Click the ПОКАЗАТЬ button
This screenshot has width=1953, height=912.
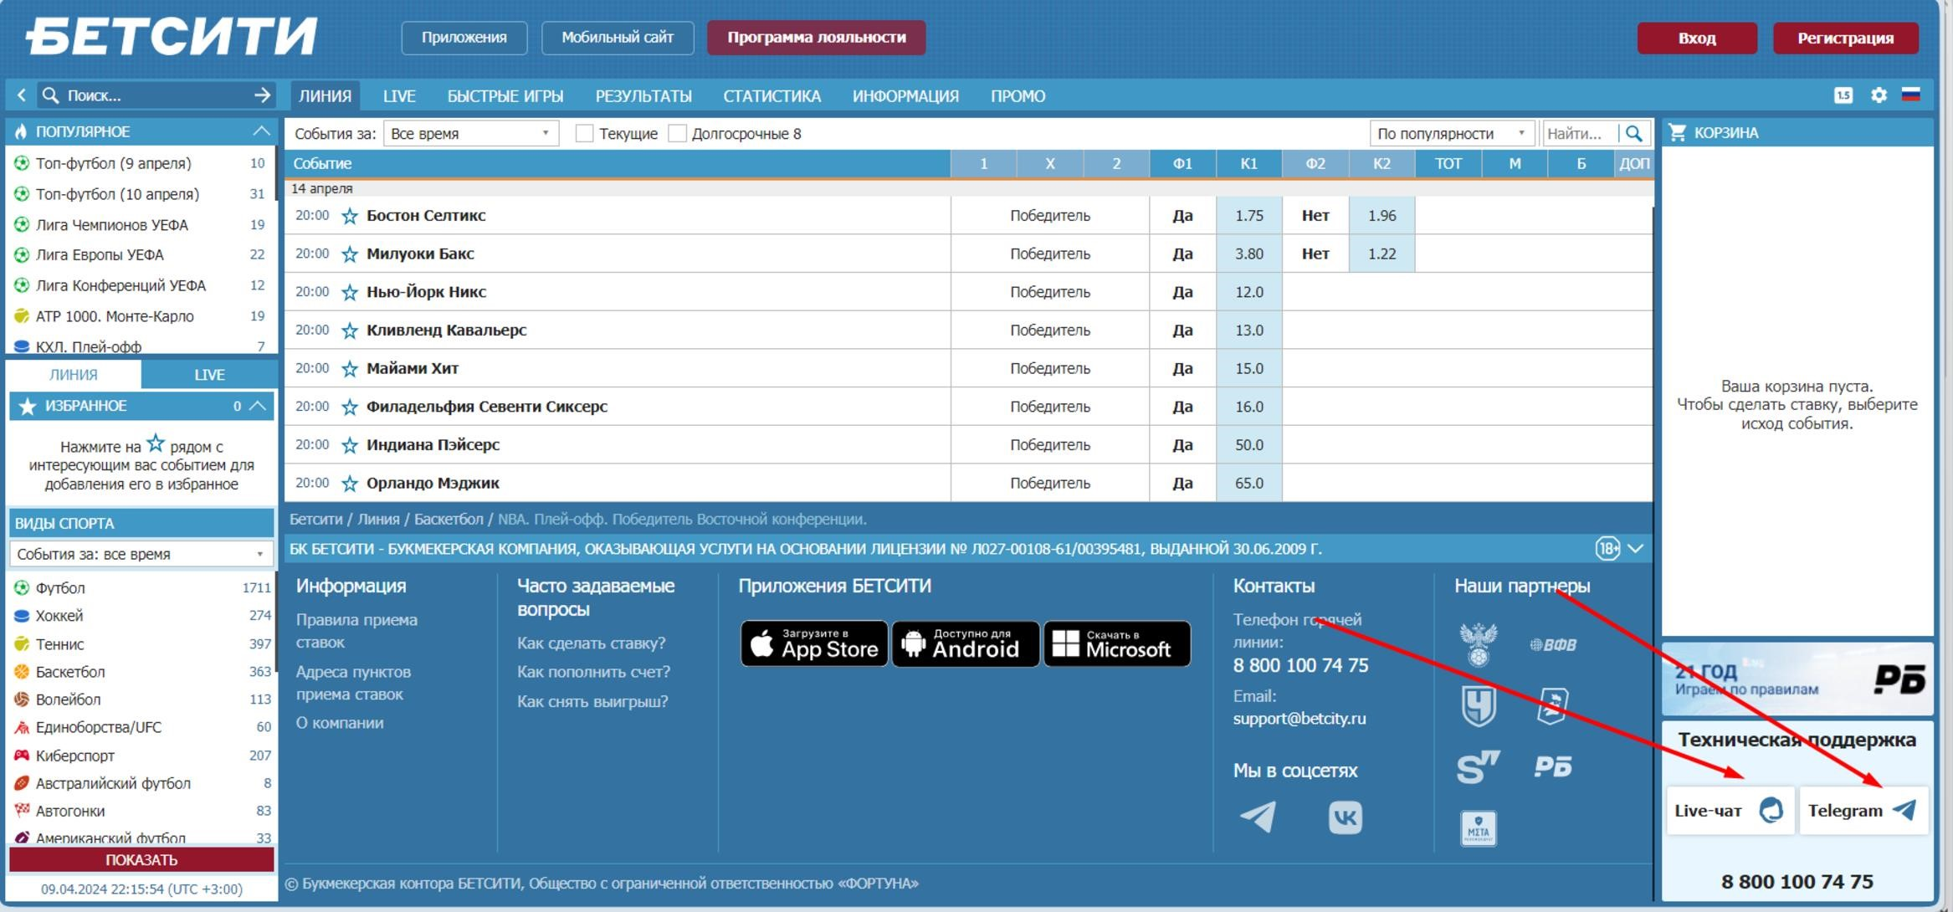141,860
